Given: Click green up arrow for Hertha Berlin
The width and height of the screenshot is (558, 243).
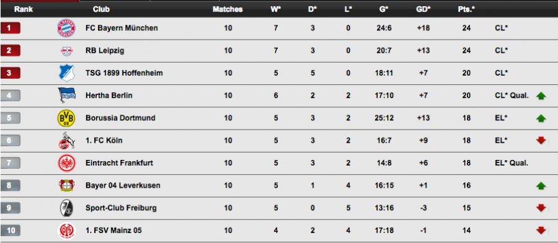Looking at the screenshot, I should 541,95.
